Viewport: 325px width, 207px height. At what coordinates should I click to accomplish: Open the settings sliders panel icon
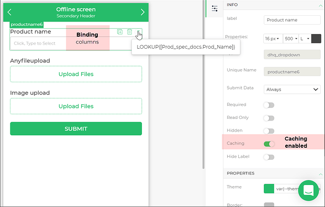(x=215, y=8)
